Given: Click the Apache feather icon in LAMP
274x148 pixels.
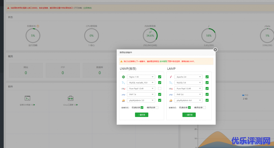Looking at the screenshot, I should (x=171, y=77).
